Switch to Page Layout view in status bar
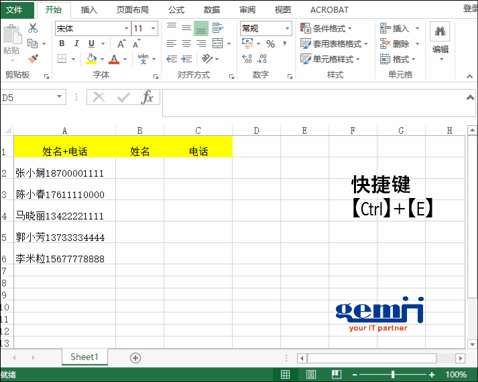This screenshot has width=478, height=382. tap(310, 375)
